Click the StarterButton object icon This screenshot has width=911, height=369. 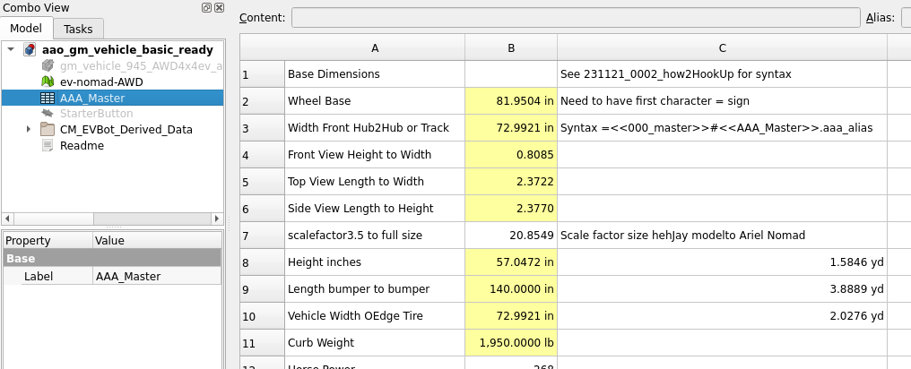coord(48,114)
